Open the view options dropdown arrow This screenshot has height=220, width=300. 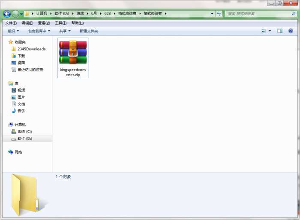click(270, 31)
